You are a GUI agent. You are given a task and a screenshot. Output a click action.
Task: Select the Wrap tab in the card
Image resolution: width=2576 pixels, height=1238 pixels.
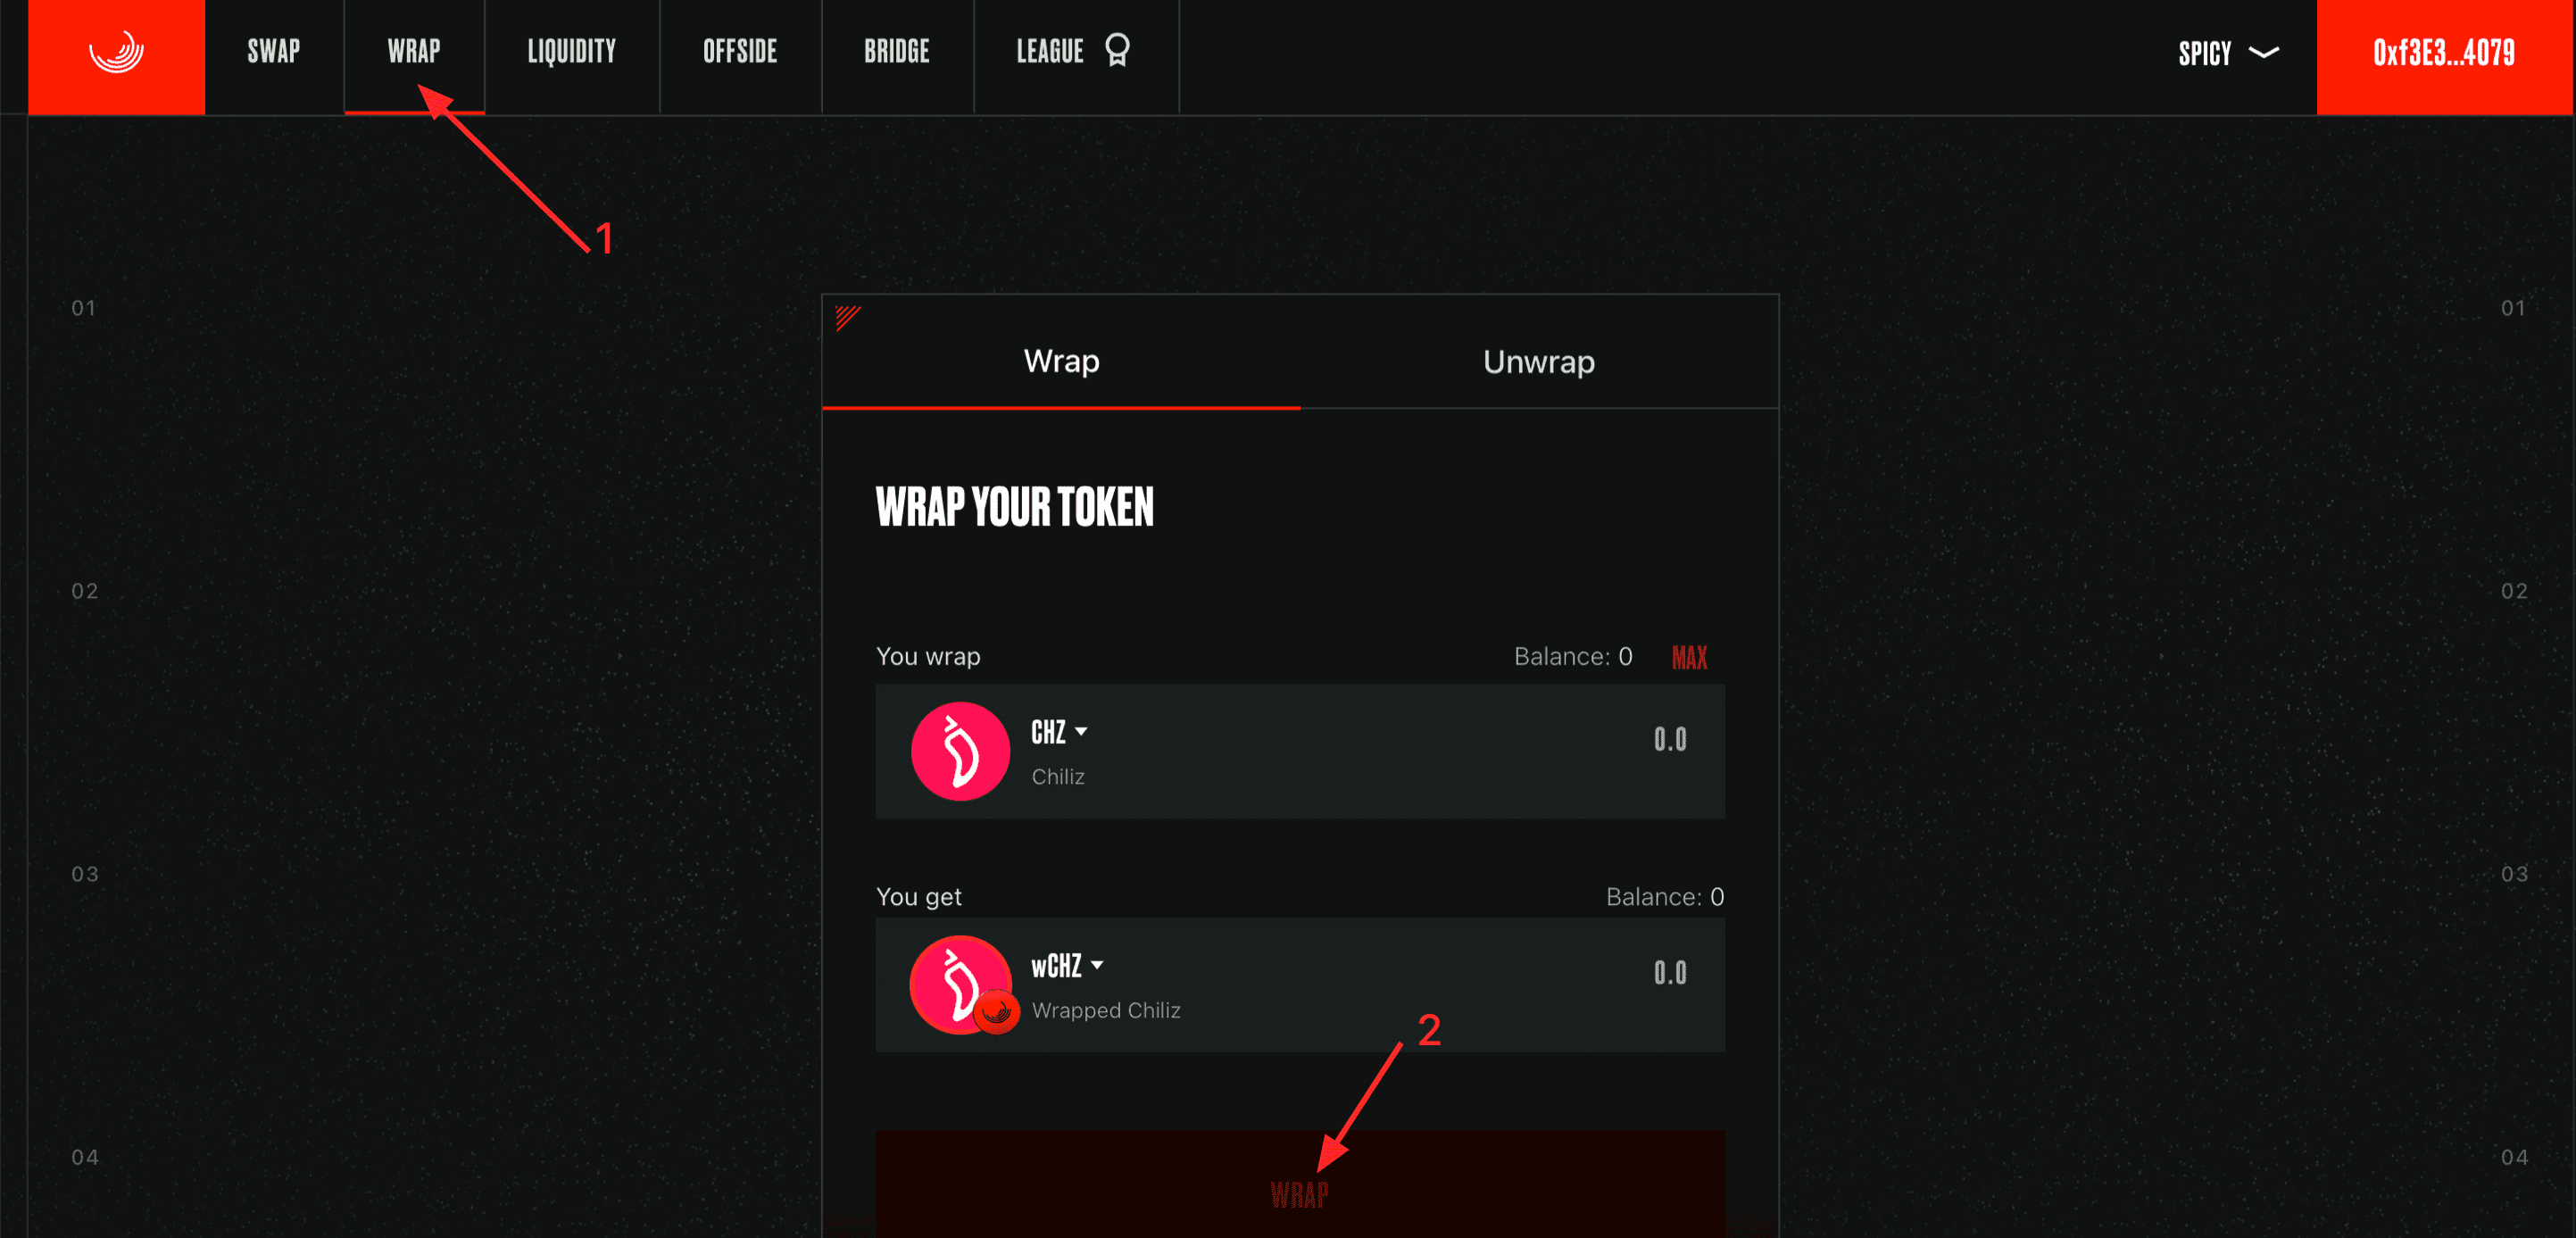(x=1061, y=362)
